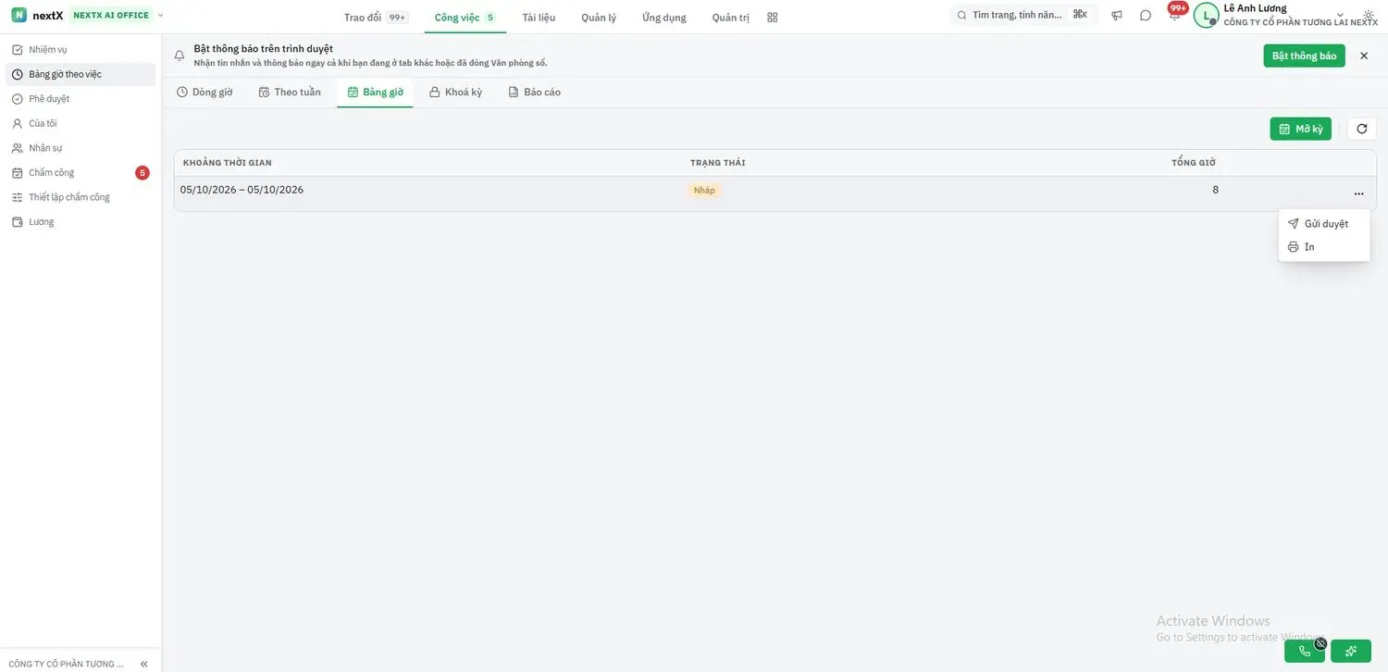
Task: Open Thiết lập chấm công in sidebar
Action: [81, 197]
